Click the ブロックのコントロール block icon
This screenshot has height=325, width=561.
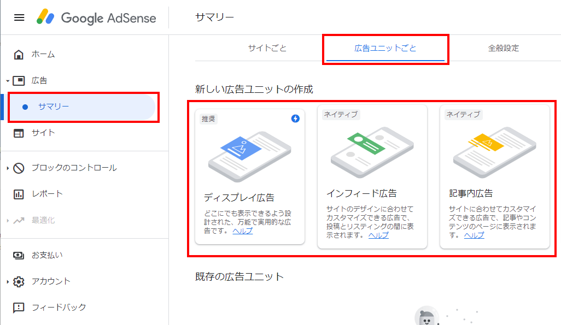pyautogui.click(x=19, y=168)
